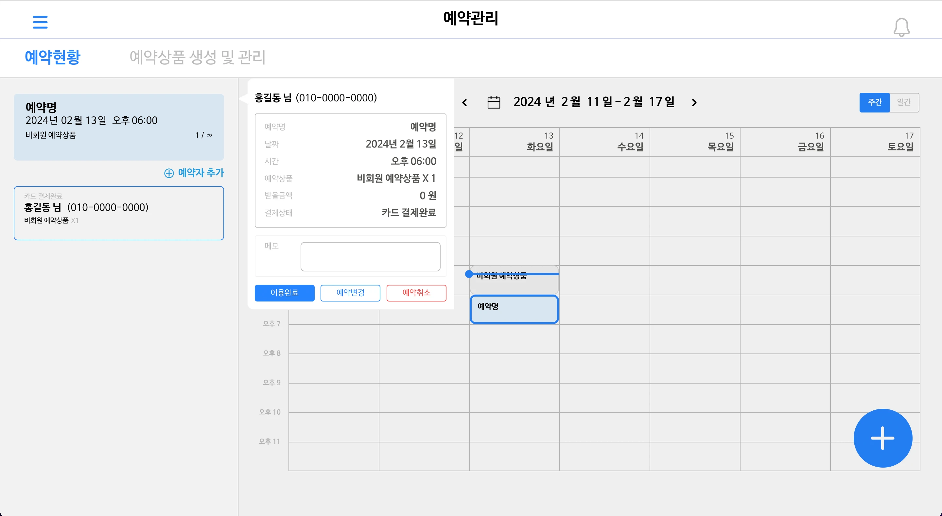Open the hamburger menu
This screenshot has height=516, width=942.
tap(40, 22)
